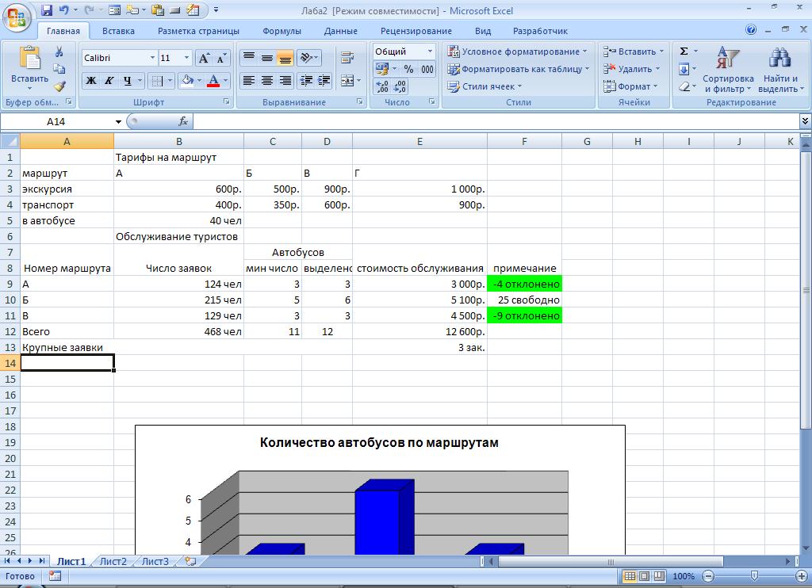This screenshot has width=812, height=588.
Task: Open Форматировать как таблицу dropdown
Action: click(519, 69)
